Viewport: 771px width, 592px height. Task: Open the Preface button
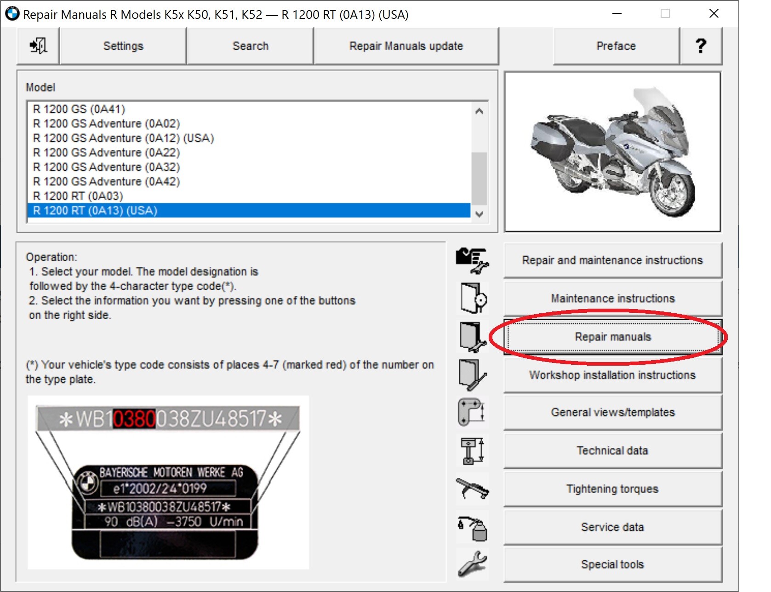click(x=616, y=46)
